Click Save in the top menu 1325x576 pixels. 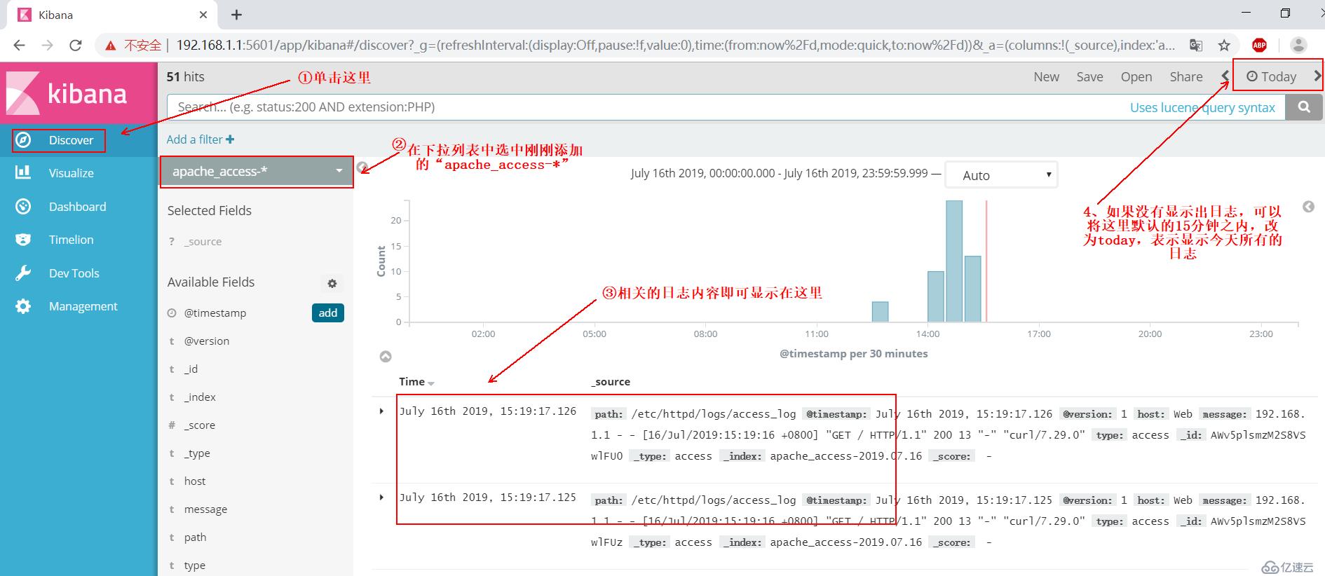pos(1089,76)
